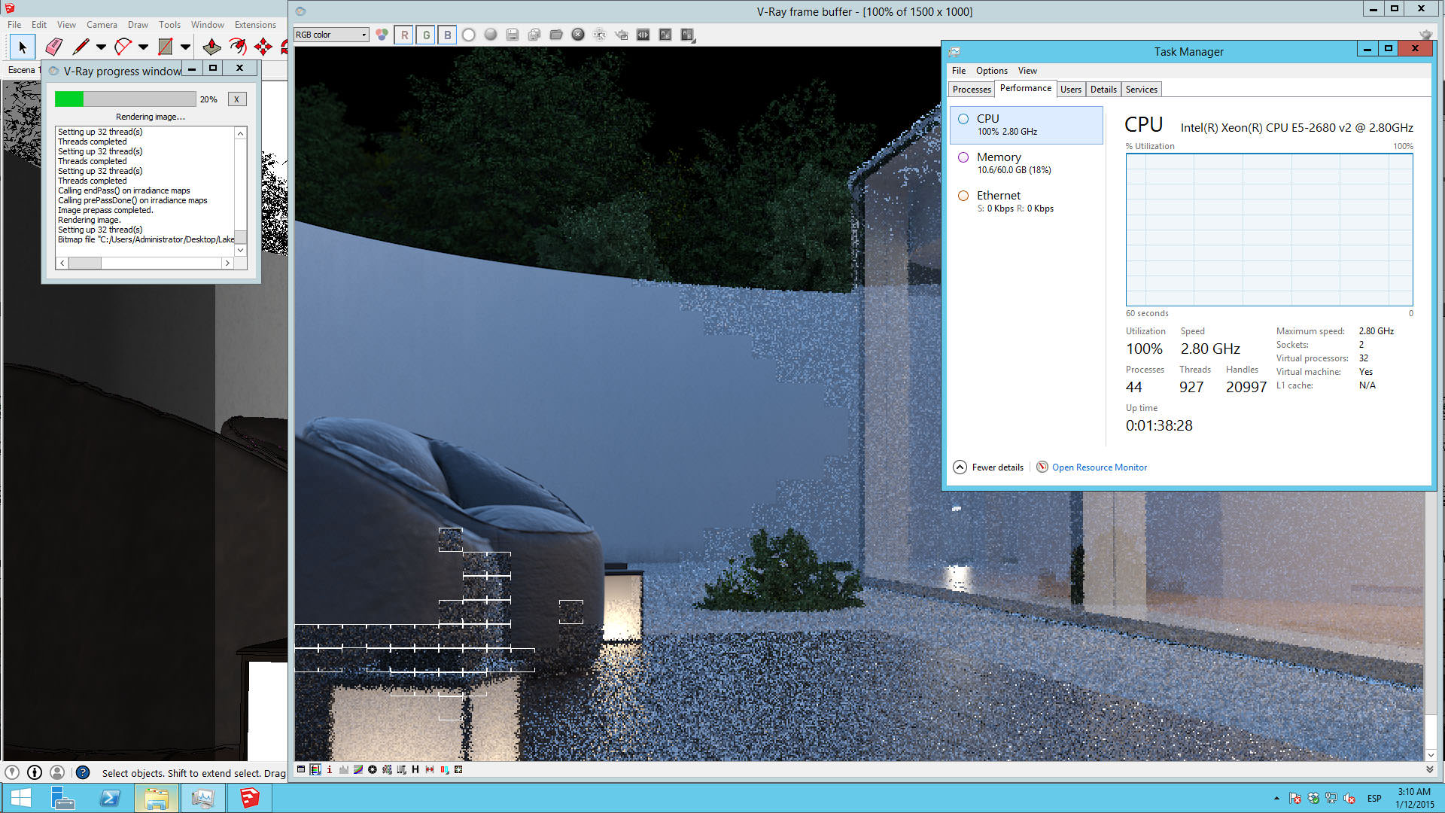Click the pixel information 'i' icon
The image size is (1445, 813).
click(x=329, y=769)
